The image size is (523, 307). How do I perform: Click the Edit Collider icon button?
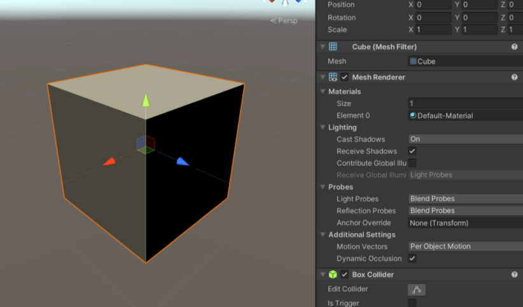click(x=416, y=289)
